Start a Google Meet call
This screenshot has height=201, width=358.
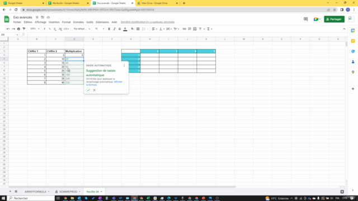pos(317,19)
